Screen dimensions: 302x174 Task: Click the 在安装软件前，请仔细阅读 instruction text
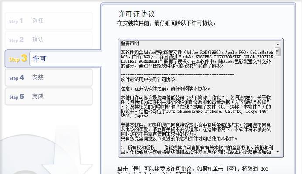[166, 23]
